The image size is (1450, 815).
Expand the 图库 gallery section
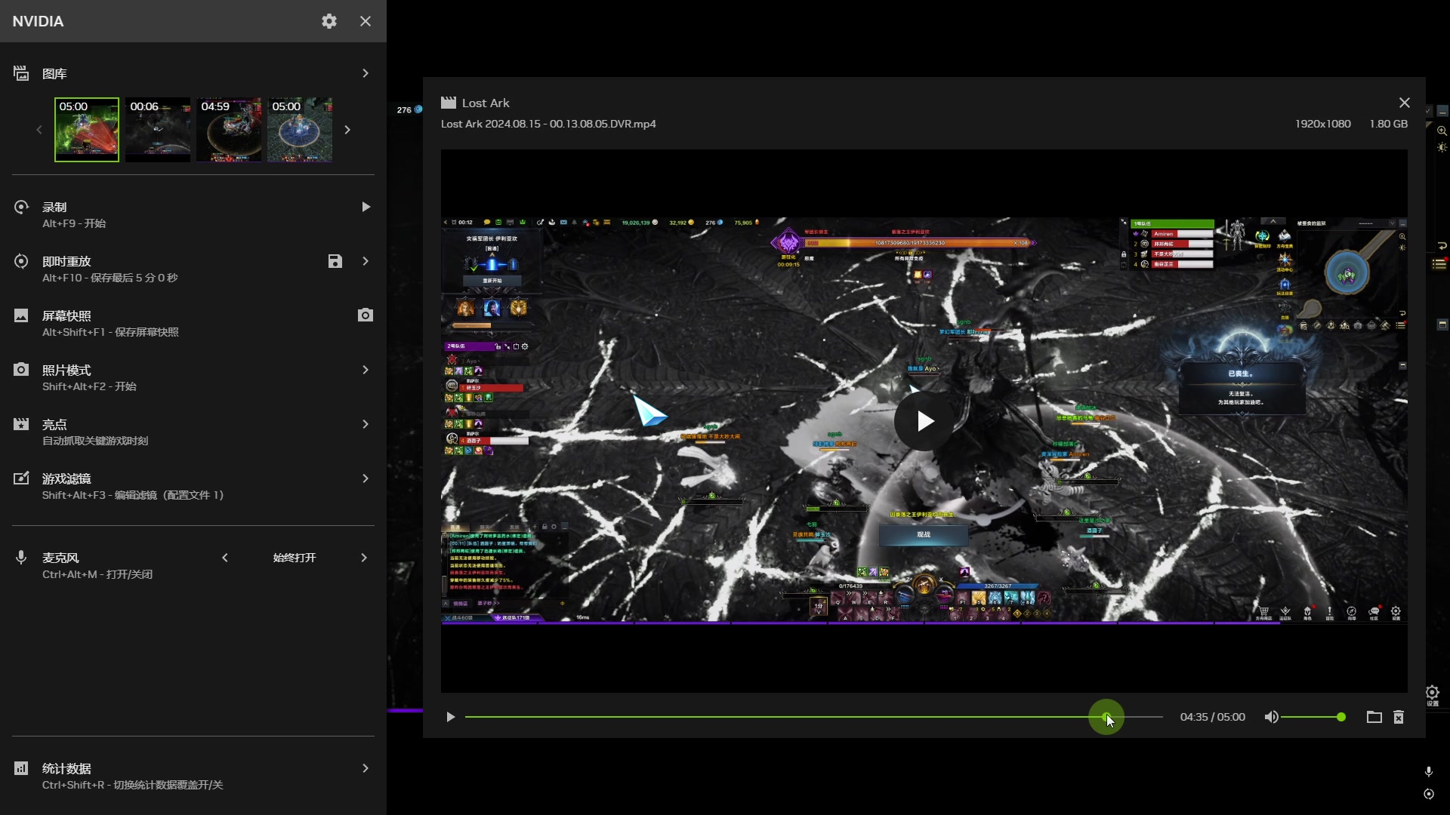click(366, 73)
